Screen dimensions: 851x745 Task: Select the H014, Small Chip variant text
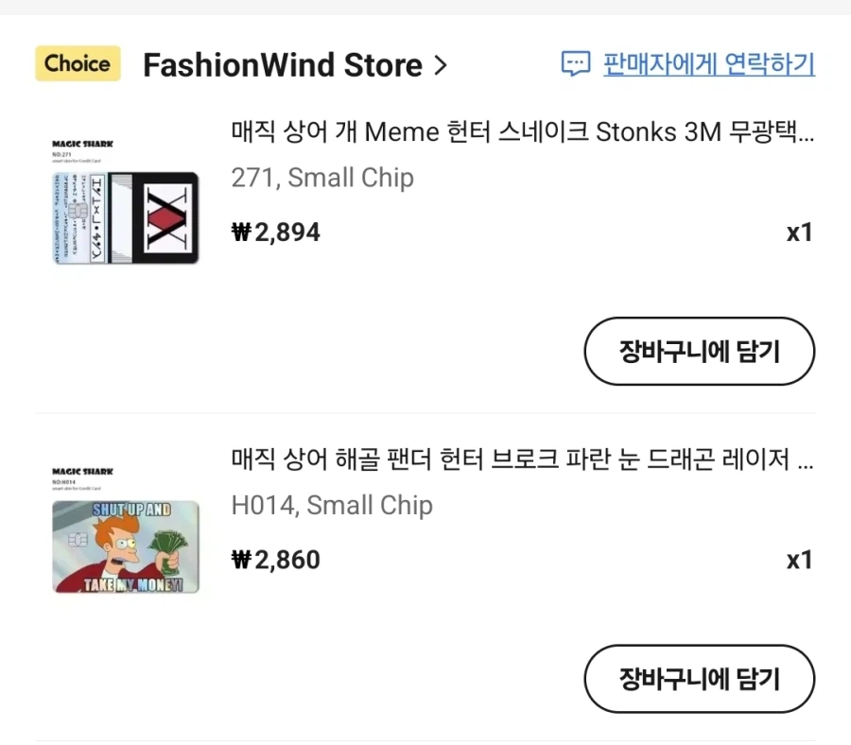332,506
